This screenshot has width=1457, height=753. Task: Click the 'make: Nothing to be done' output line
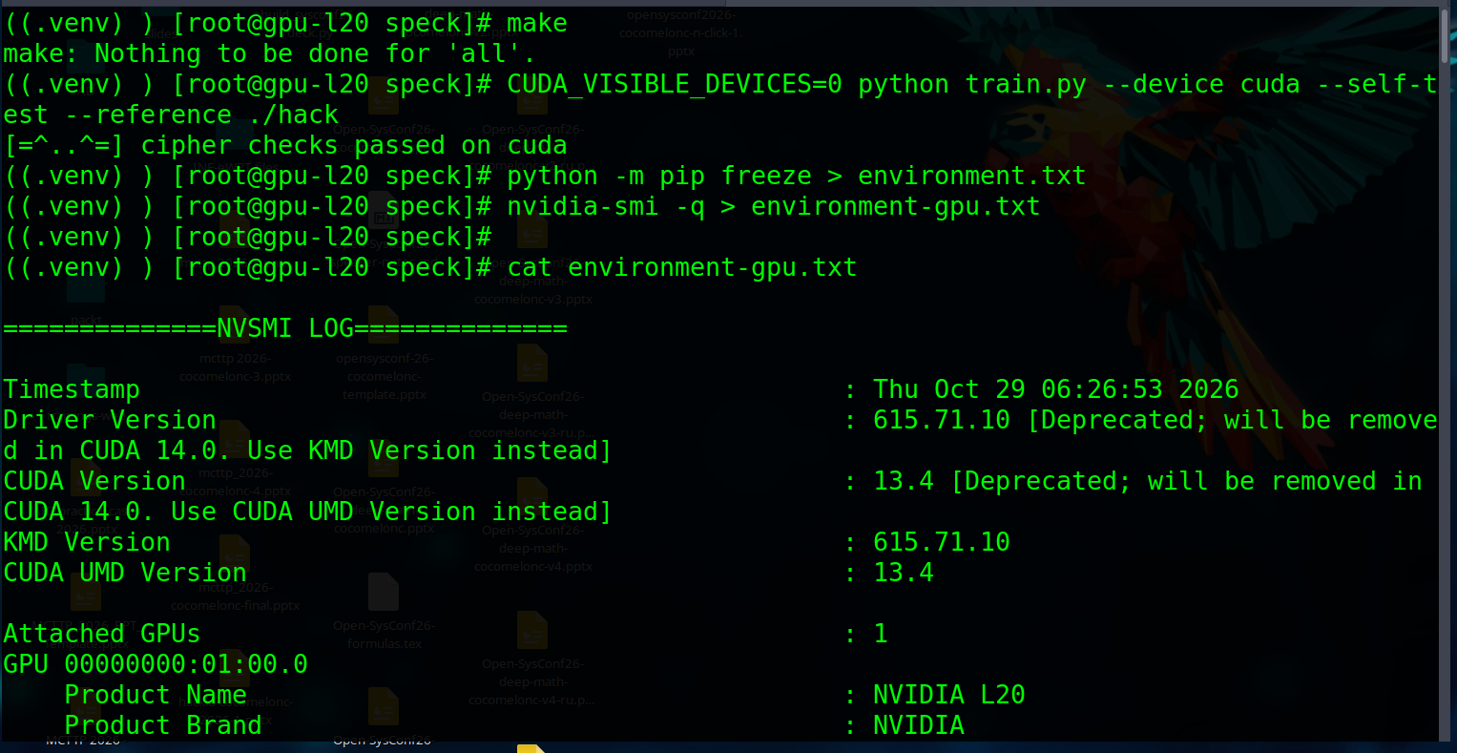pos(270,53)
